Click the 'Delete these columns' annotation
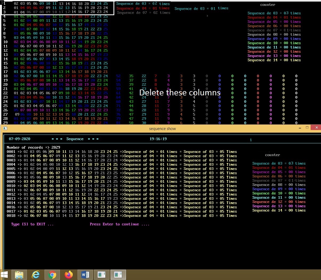Image resolution: width=321 pixels, height=280 pixels. (x=180, y=93)
